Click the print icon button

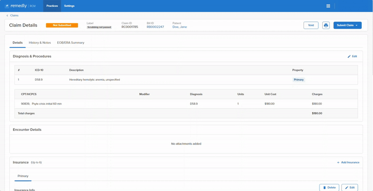(326, 25)
